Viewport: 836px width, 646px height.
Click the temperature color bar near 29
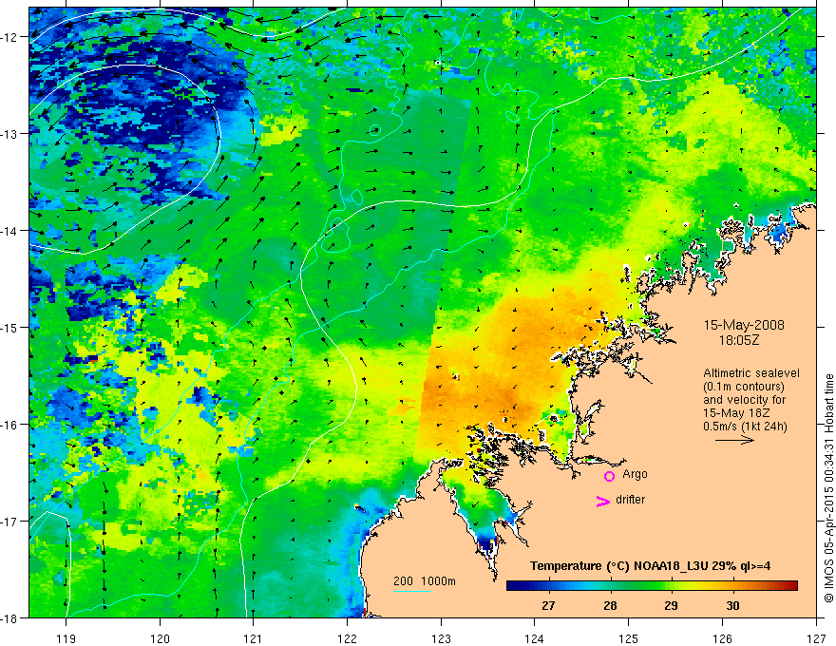click(672, 585)
